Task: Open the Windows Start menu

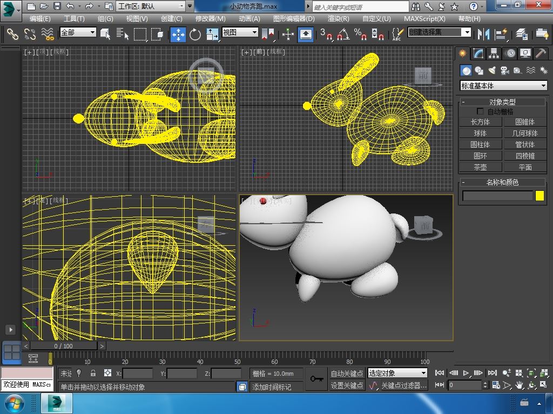Action: click(x=14, y=403)
